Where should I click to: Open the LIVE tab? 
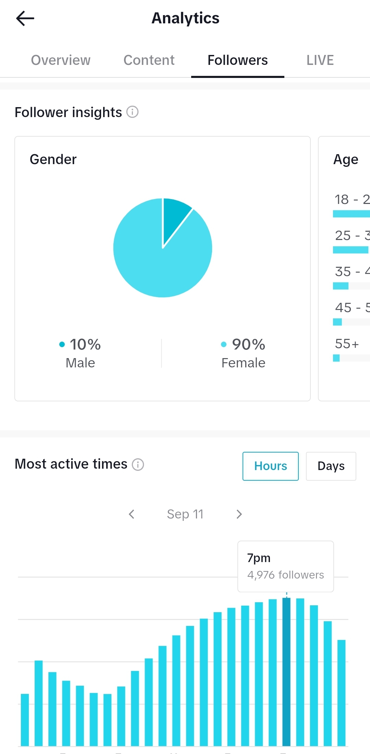(320, 60)
